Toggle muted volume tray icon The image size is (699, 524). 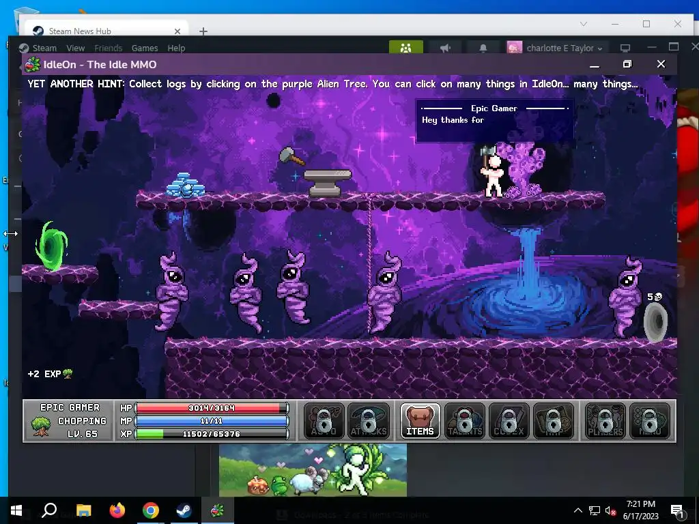click(611, 510)
